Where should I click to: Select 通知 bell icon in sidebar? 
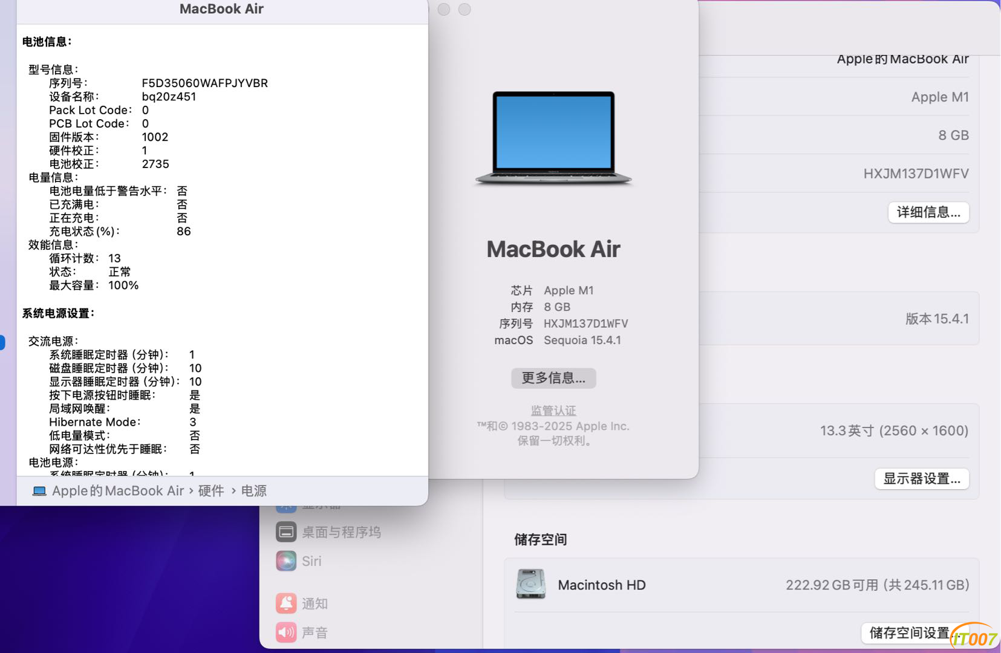tap(286, 603)
